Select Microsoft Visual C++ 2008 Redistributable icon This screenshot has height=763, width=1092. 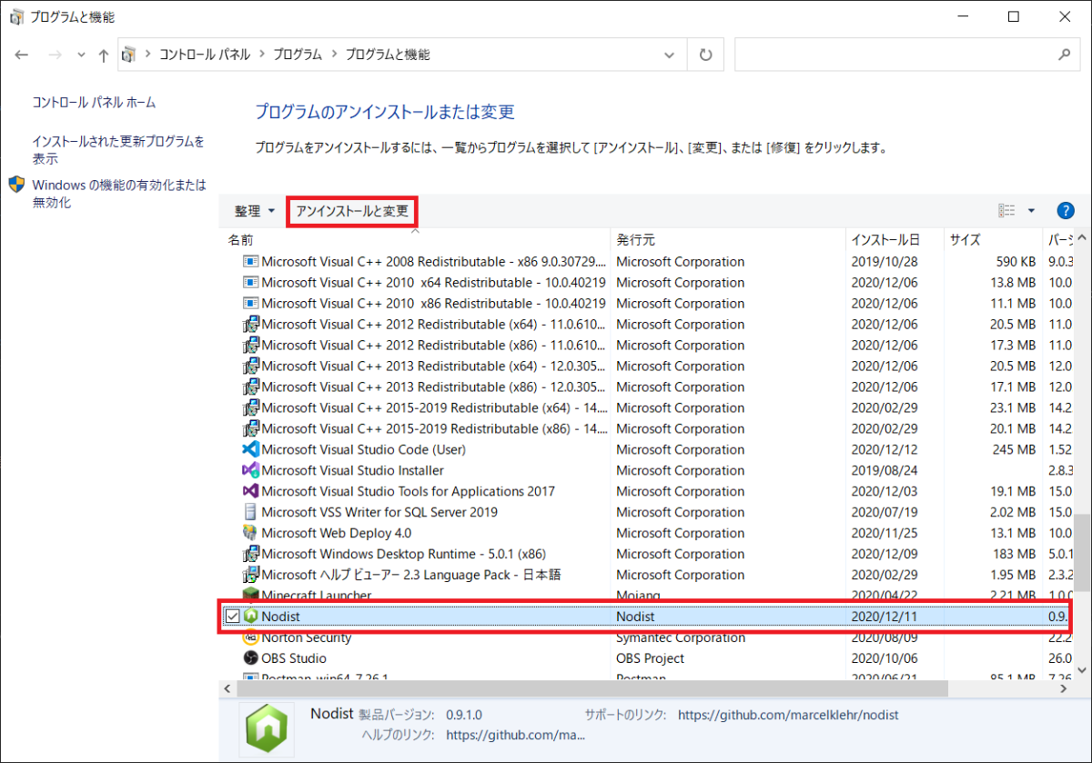[251, 262]
